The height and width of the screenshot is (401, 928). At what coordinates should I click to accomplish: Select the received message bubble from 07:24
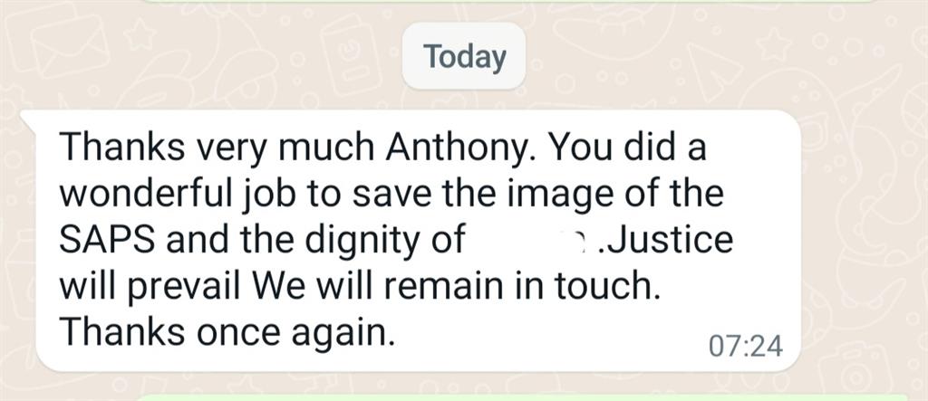[x=411, y=241]
